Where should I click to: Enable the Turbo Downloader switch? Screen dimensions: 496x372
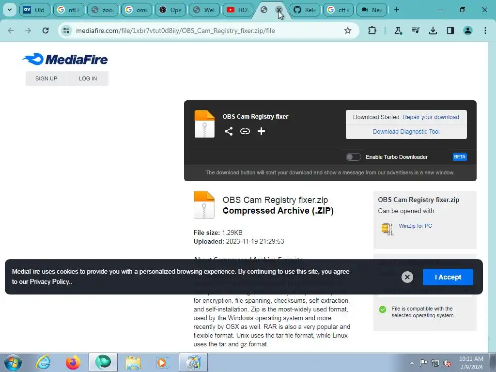point(353,157)
